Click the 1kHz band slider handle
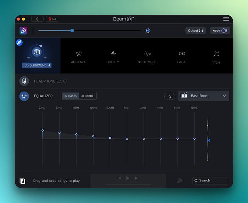This screenshot has height=203, width=248. (x=127, y=139)
